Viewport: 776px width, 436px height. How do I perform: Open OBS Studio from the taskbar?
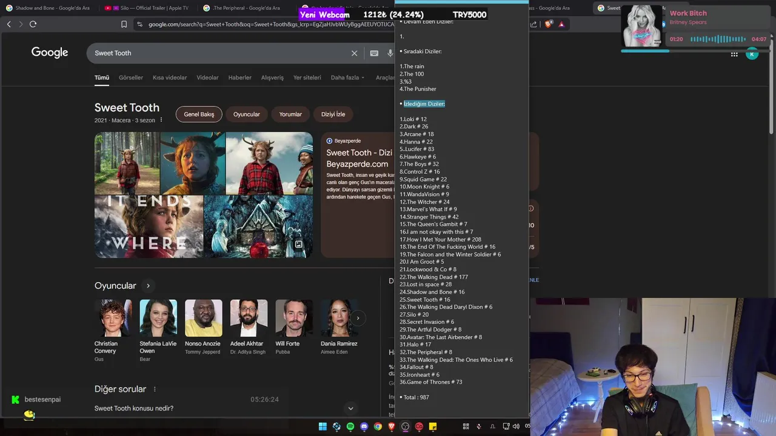(x=405, y=426)
